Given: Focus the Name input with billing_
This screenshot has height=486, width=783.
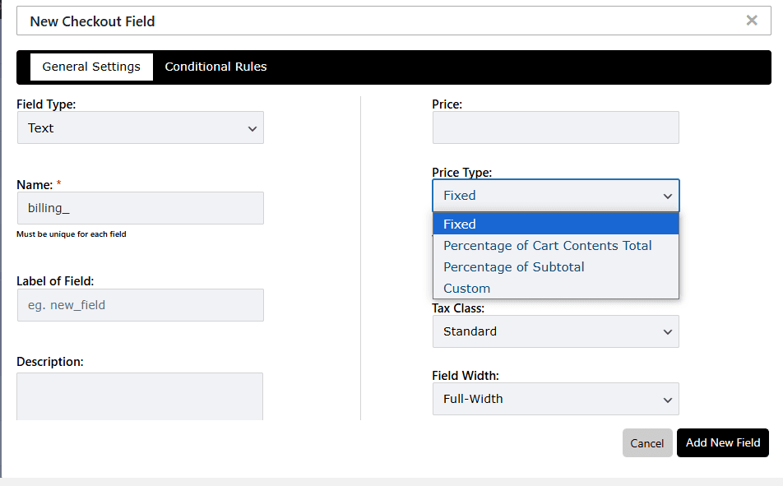Looking at the screenshot, I should (141, 208).
